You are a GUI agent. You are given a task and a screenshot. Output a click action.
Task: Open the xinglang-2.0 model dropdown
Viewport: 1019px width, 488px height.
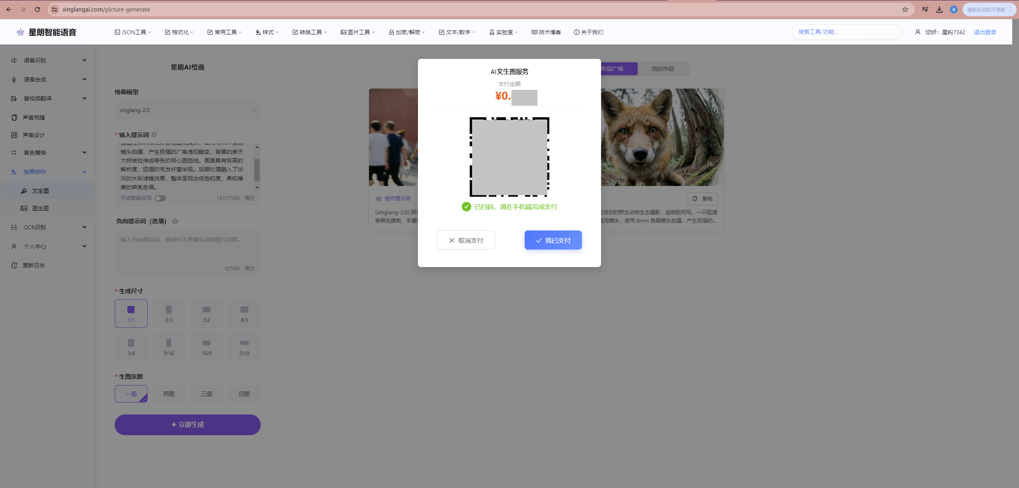pos(187,110)
